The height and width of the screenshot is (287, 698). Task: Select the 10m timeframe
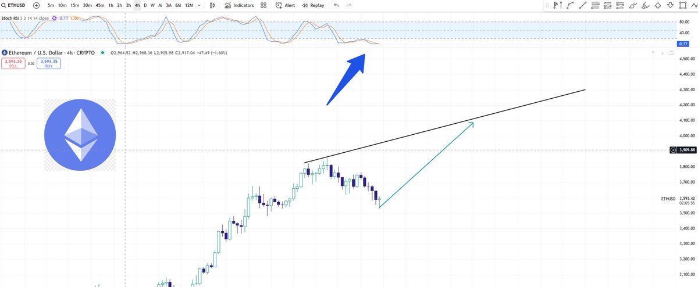pos(63,5)
